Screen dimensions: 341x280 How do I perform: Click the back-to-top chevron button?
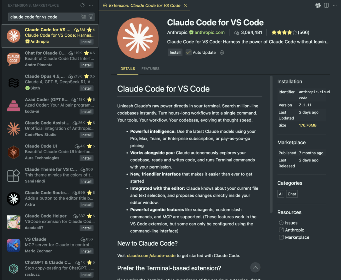click(x=255, y=267)
